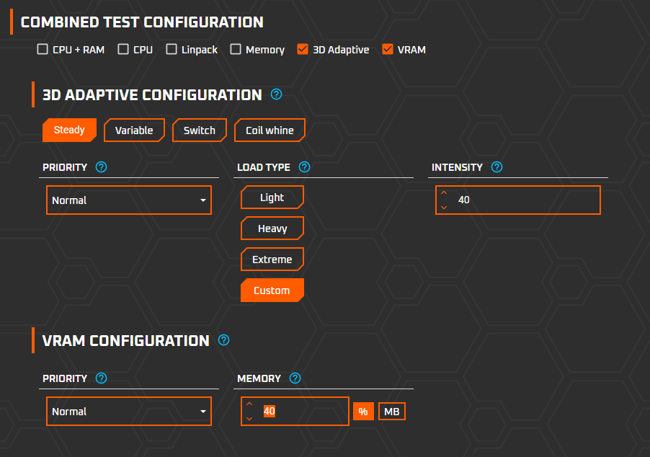Select the Steady mode tab
Screen dimensions: 650x457
pyautogui.click(x=69, y=130)
